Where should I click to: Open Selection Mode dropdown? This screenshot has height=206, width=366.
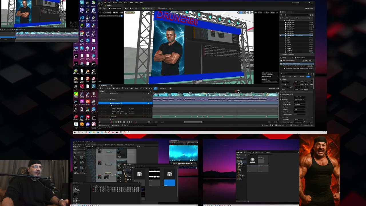click(x=115, y=8)
